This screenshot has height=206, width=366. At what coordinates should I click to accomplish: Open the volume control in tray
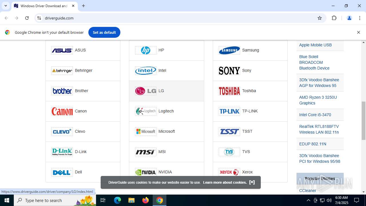(329, 200)
